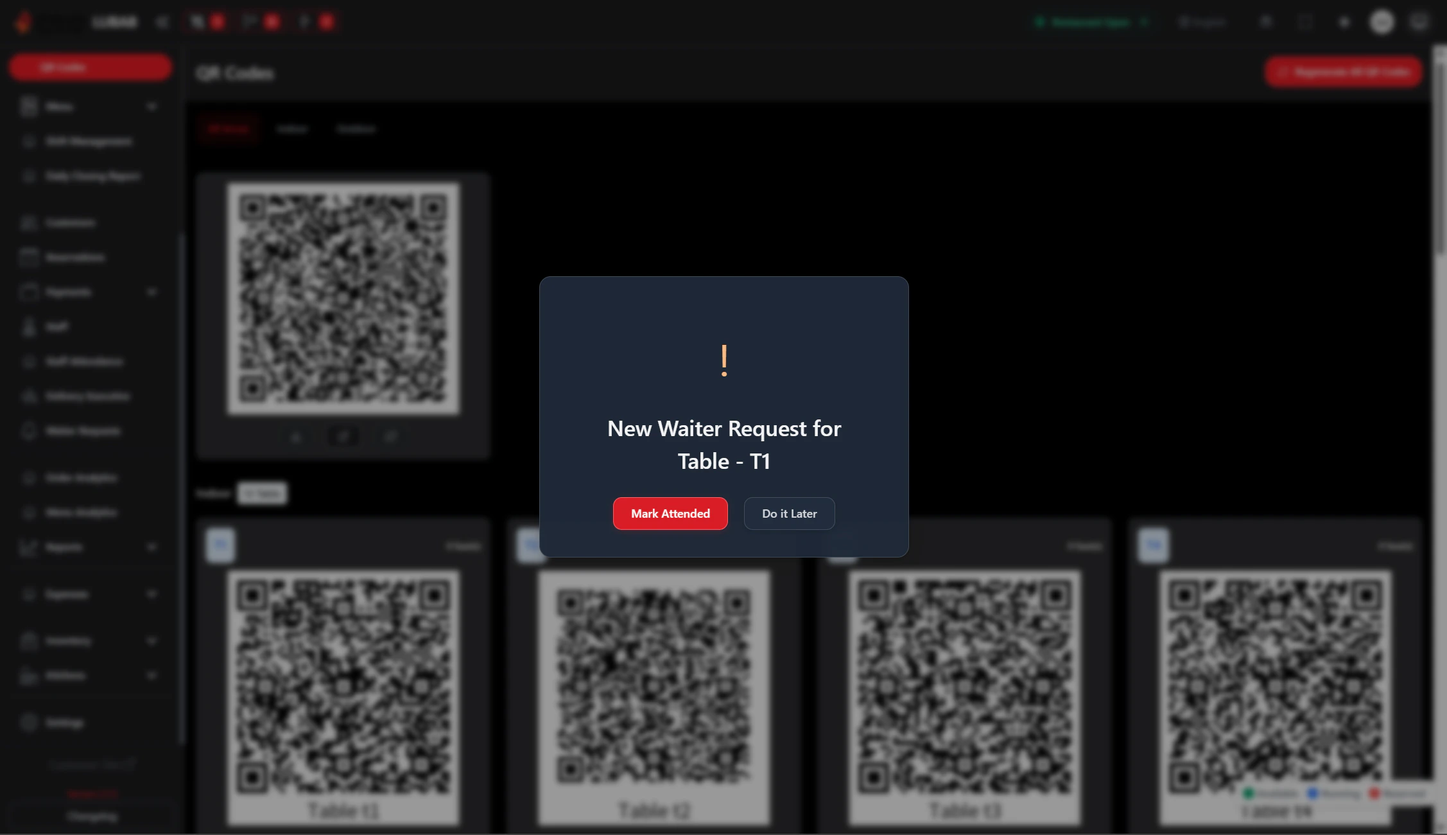The width and height of the screenshot is (1447, 835).
Task: Open Waiter Requests from the sidebar
Action: click(x=82, y=431)
